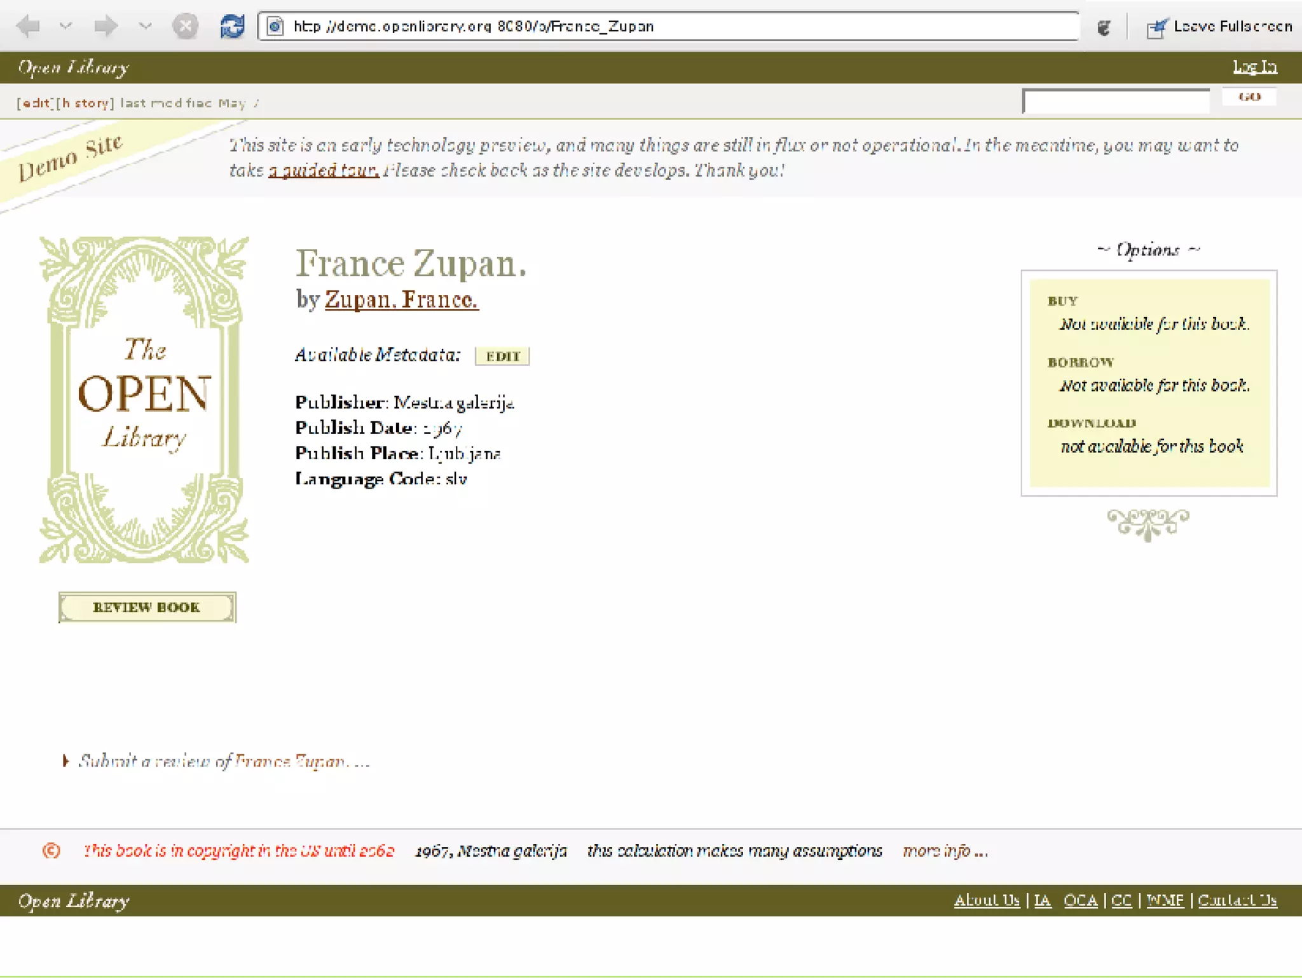1302x978 pixels.
Task: Click the [edit] page link
Action: [x=36, y=103]
